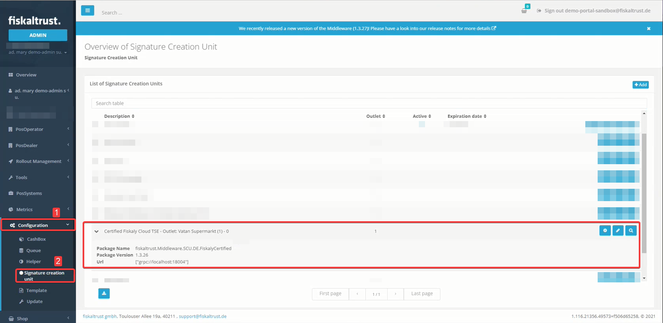Go to First page of table
The image size is (663, 323).
click(x=330, y=294)
